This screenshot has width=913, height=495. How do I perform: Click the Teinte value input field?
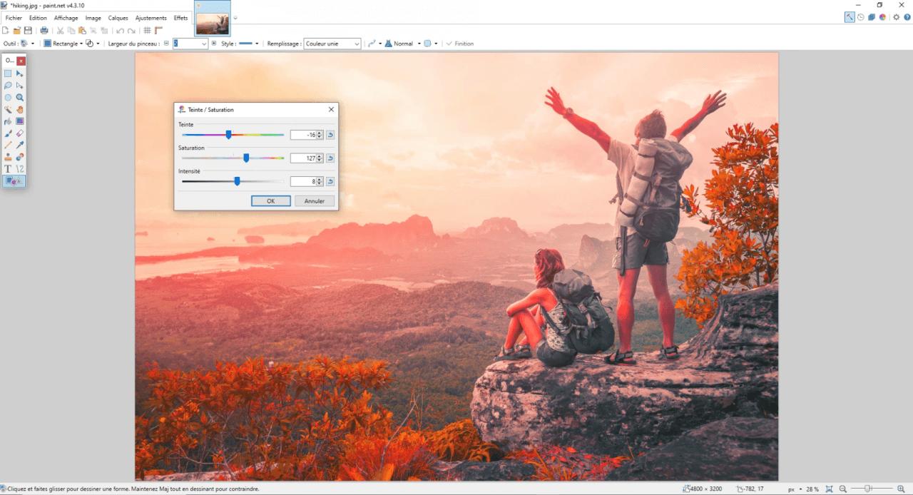point(303,135)
